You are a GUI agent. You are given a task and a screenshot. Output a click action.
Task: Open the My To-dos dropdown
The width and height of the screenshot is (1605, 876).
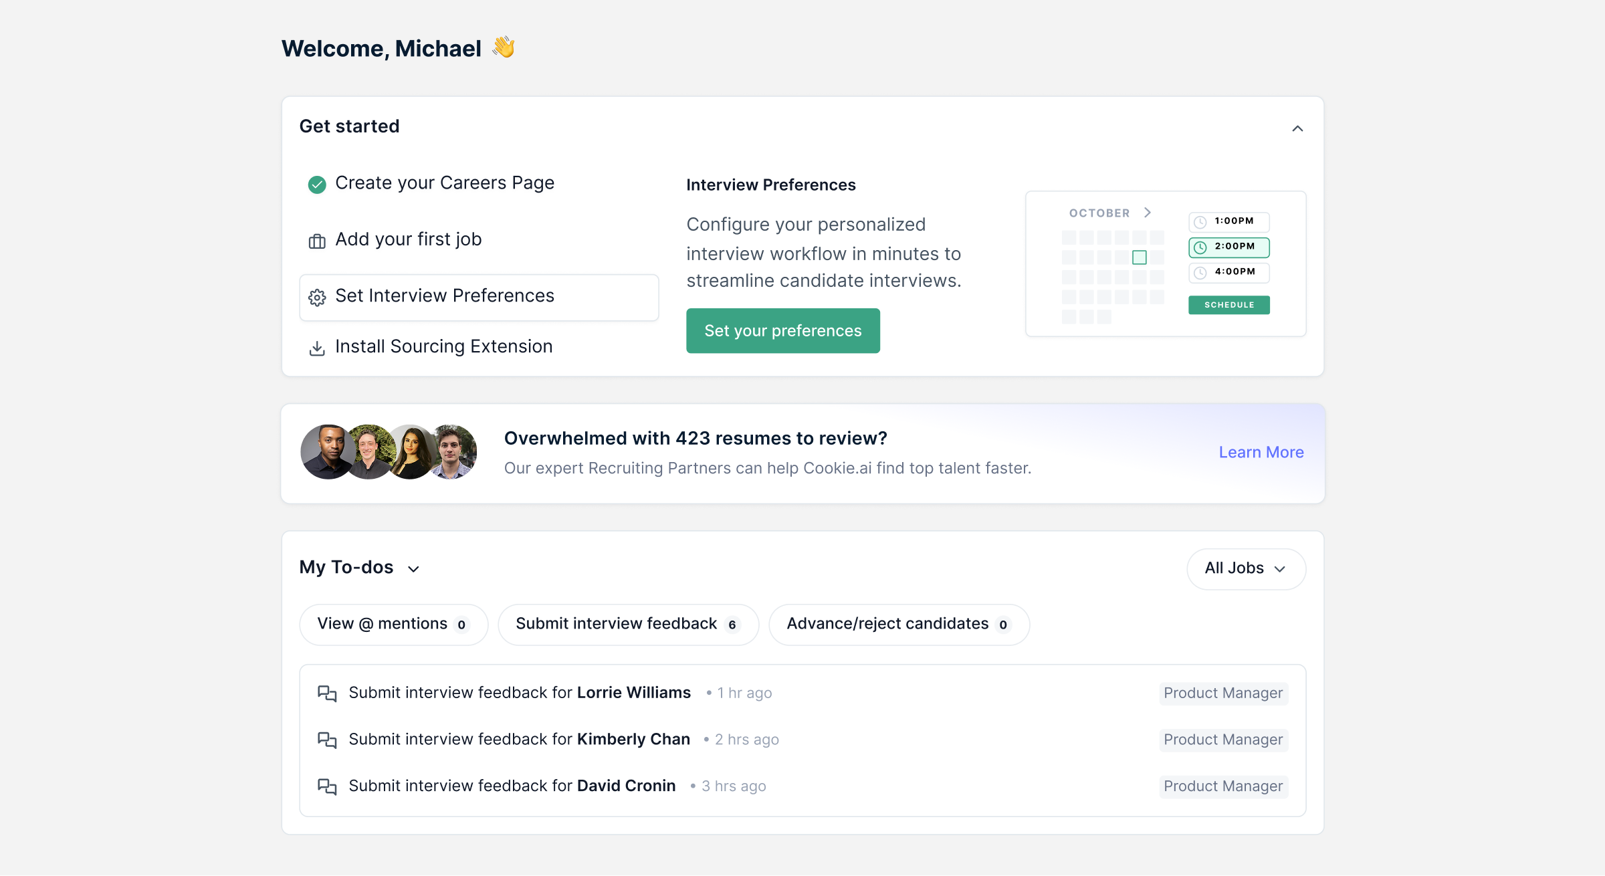413,568
